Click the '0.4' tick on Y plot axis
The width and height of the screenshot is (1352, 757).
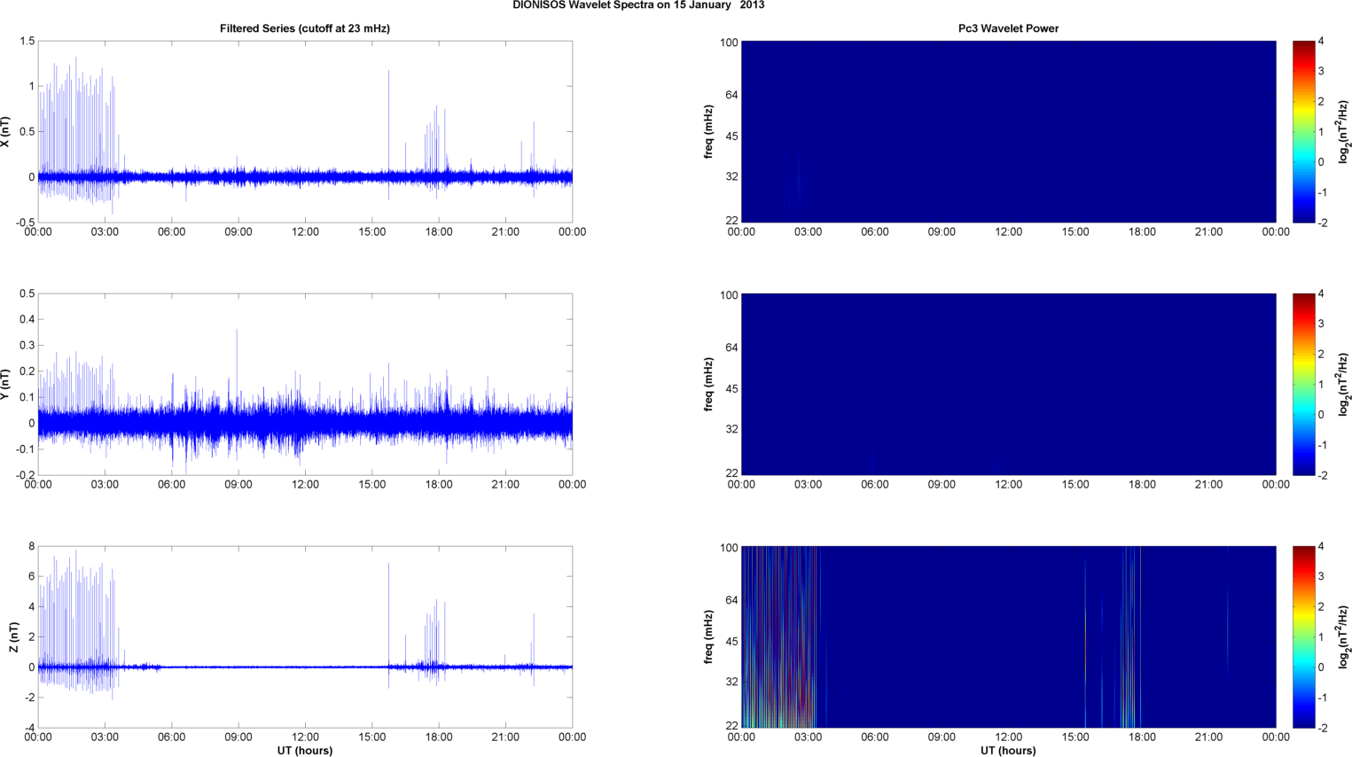point(27,320)
